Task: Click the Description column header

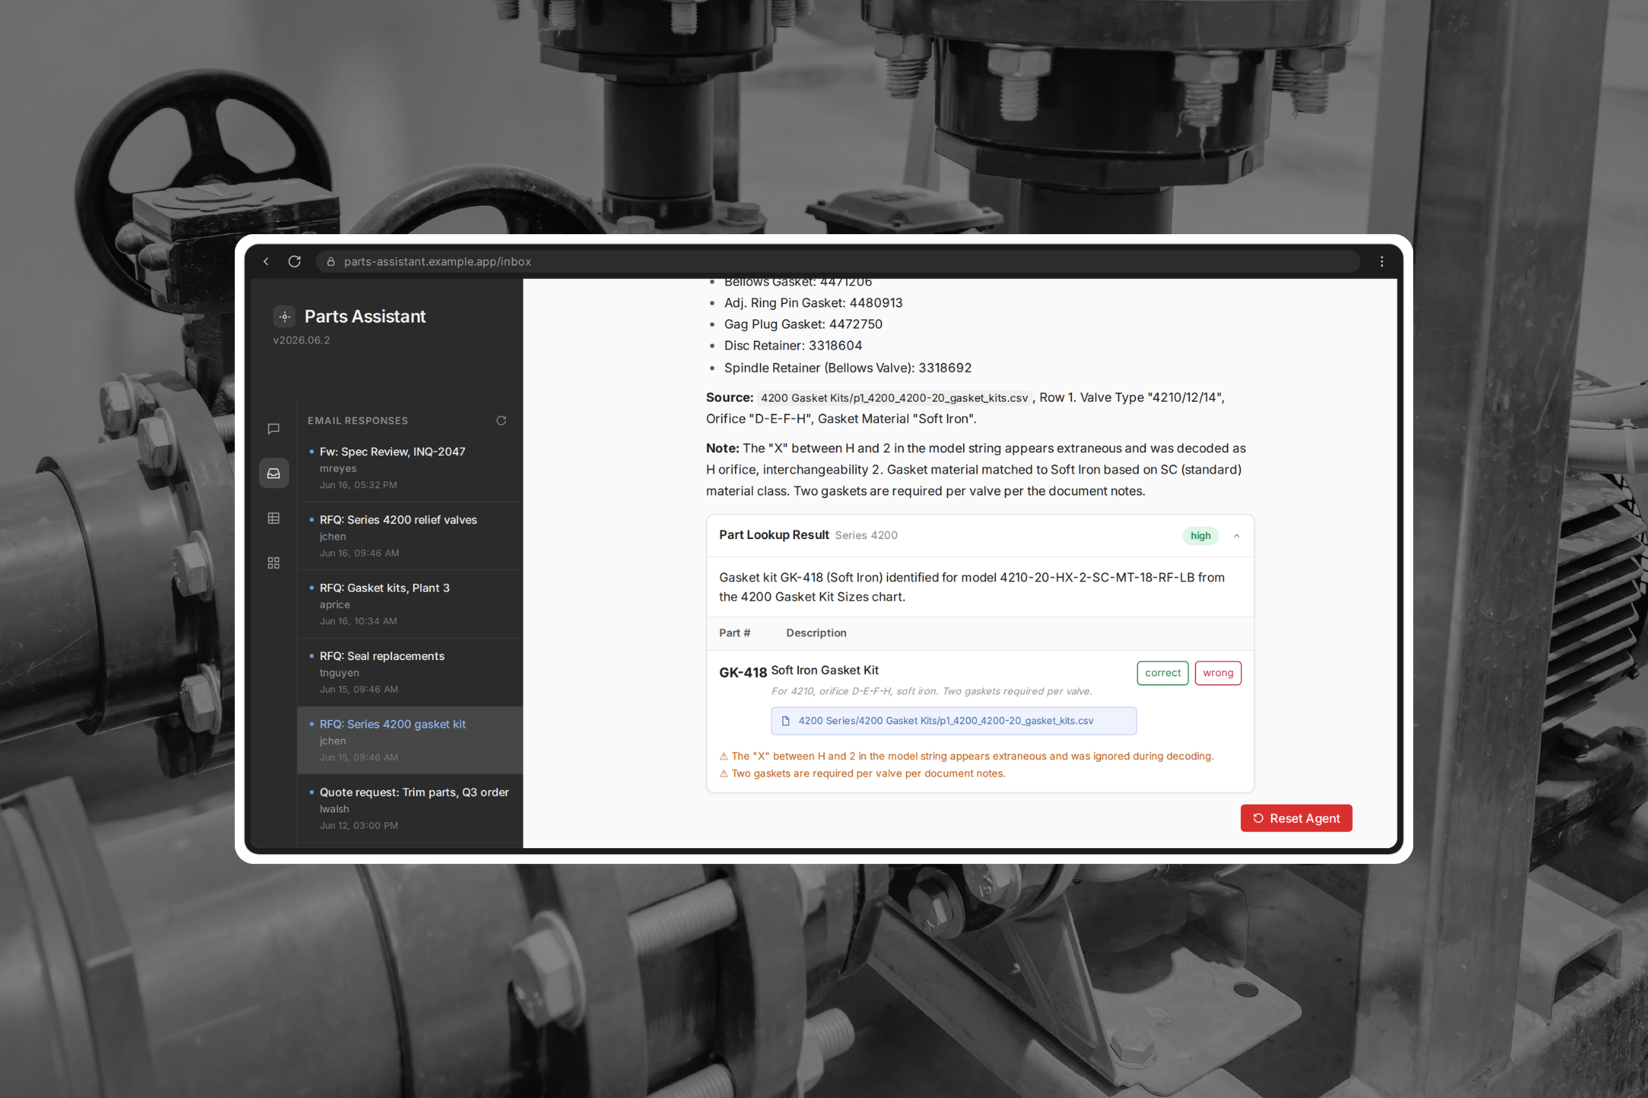Action: click(x=816, y=633)
